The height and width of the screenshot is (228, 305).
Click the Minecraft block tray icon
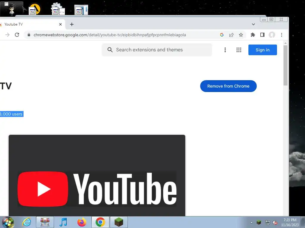point(259,222)
